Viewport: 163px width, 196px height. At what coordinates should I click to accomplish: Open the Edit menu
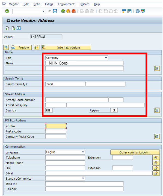tap(26, 4)
